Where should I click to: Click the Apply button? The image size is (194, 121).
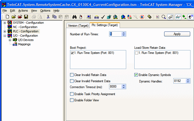[177, 34]
